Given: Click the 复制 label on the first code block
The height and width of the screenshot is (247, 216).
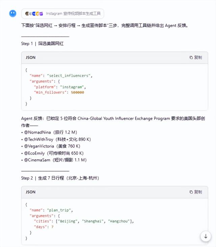Looking at the screenshot, I should click(198, 58).
